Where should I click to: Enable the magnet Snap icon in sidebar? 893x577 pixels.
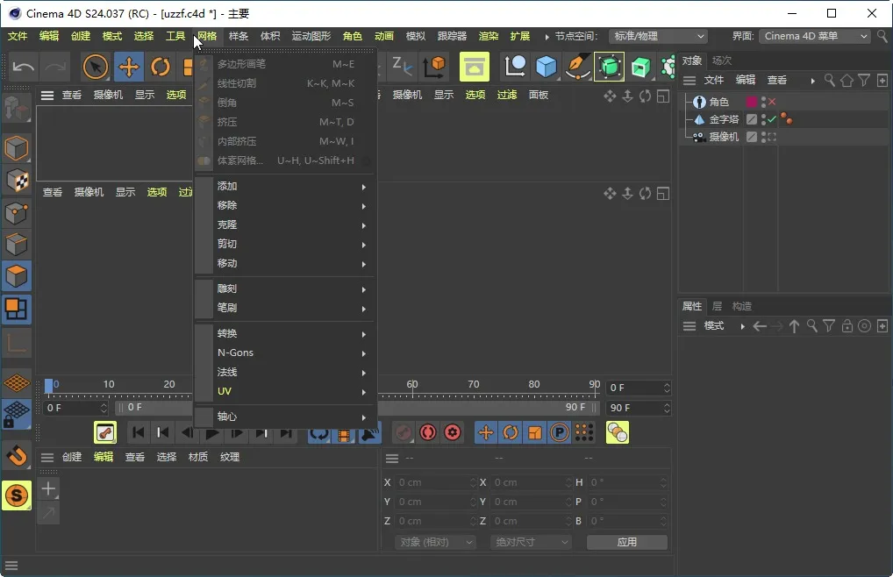(17, 455)
